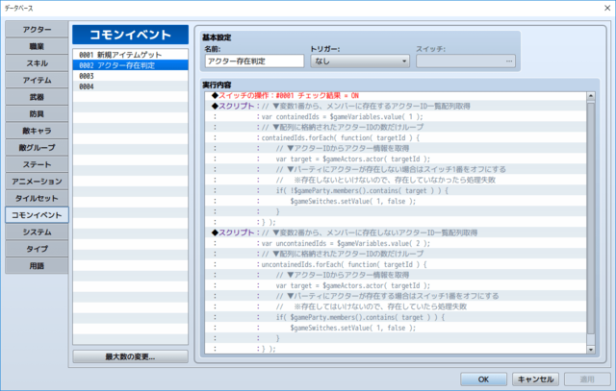Open the 敵グループ tab
616x391 pixels.
(x=37, y=147)
